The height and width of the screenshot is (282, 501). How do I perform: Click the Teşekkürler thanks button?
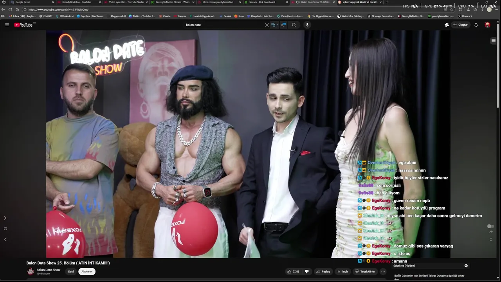click(x=365, y=271)
